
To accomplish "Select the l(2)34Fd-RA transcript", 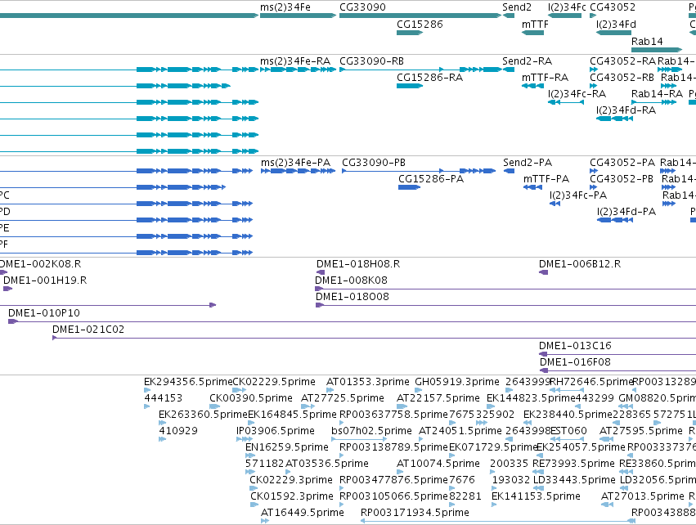I will (x=614, y=119).
